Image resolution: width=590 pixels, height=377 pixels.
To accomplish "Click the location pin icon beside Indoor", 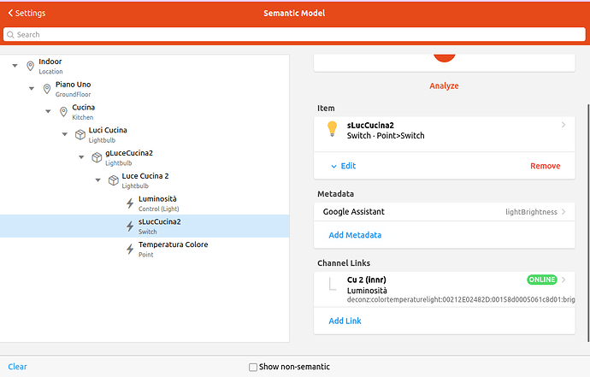I will click(x=31, y=66).
